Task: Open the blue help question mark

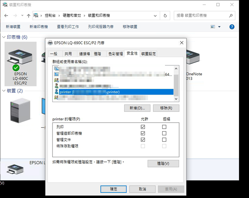Action: pos(232,27)
